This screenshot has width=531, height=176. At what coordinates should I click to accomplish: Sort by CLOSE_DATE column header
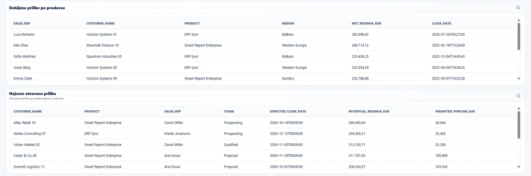pos(442,23)
